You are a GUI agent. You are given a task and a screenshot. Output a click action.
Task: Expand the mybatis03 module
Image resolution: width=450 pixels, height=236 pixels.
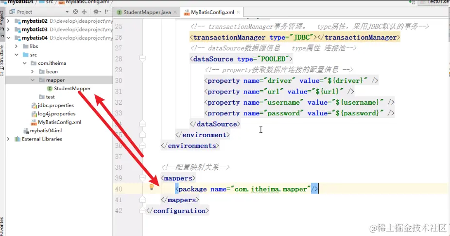pos(8,30)
